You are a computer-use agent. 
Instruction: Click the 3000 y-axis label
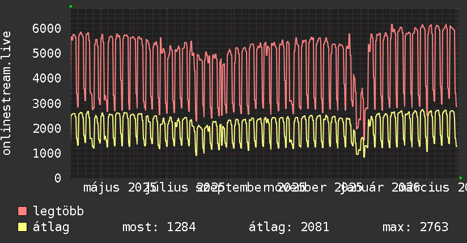pyautogui.click(x=47, y=103)
